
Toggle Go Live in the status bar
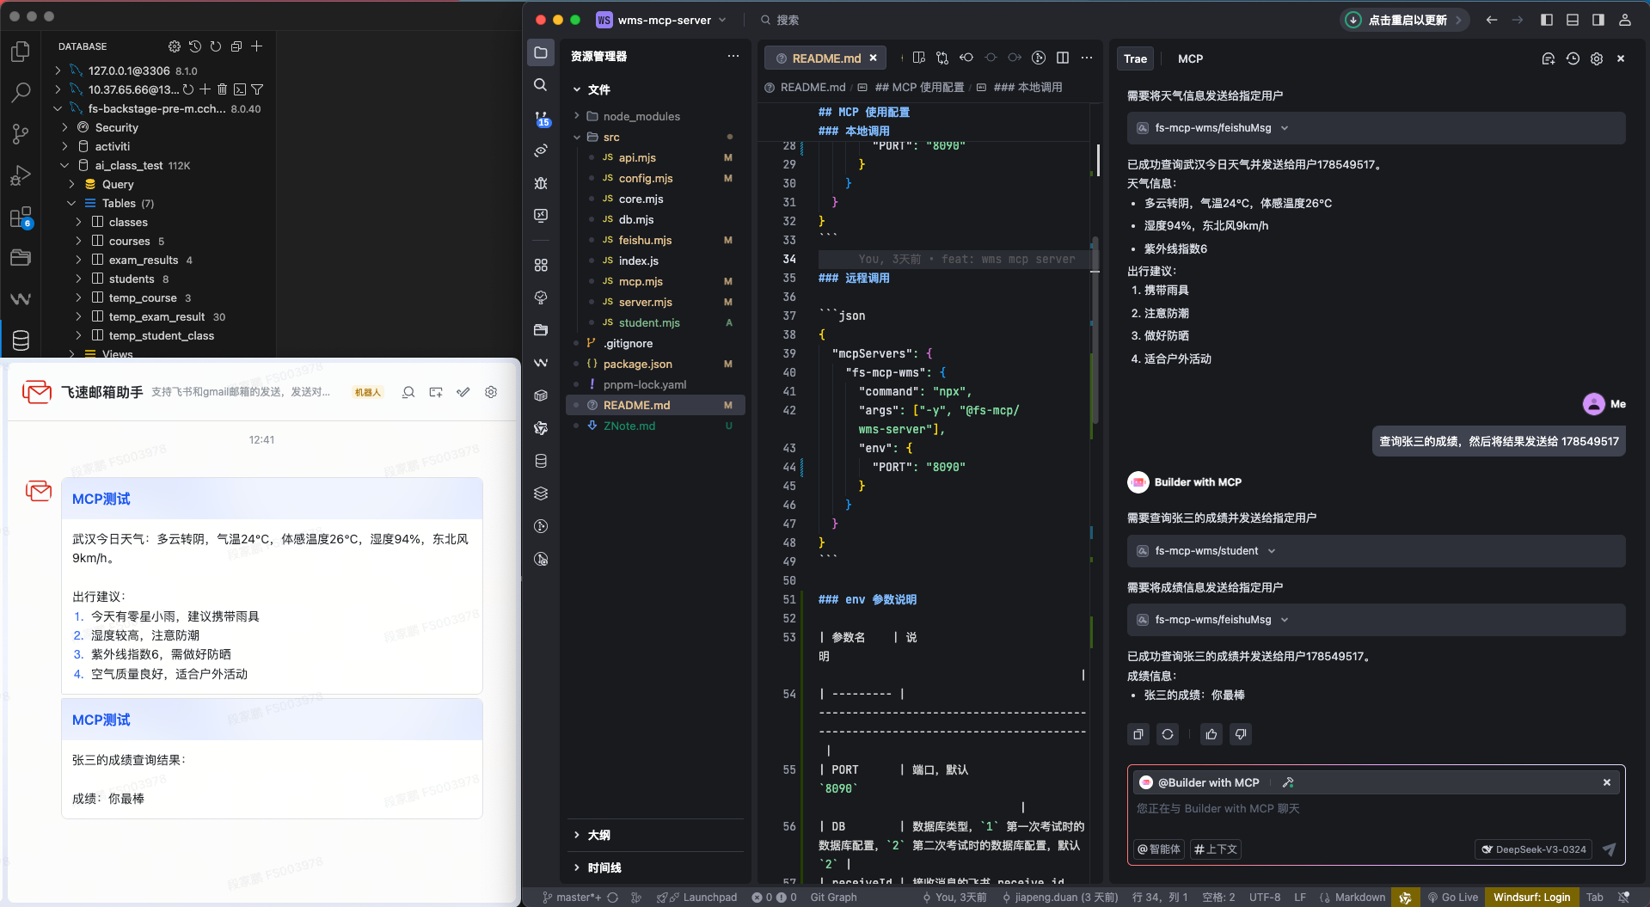click(1452, 898)
